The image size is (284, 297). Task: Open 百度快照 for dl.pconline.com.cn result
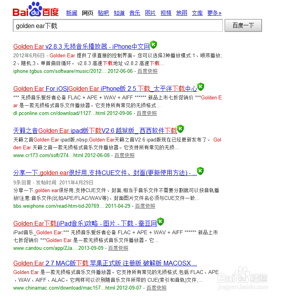coord(147,113)
